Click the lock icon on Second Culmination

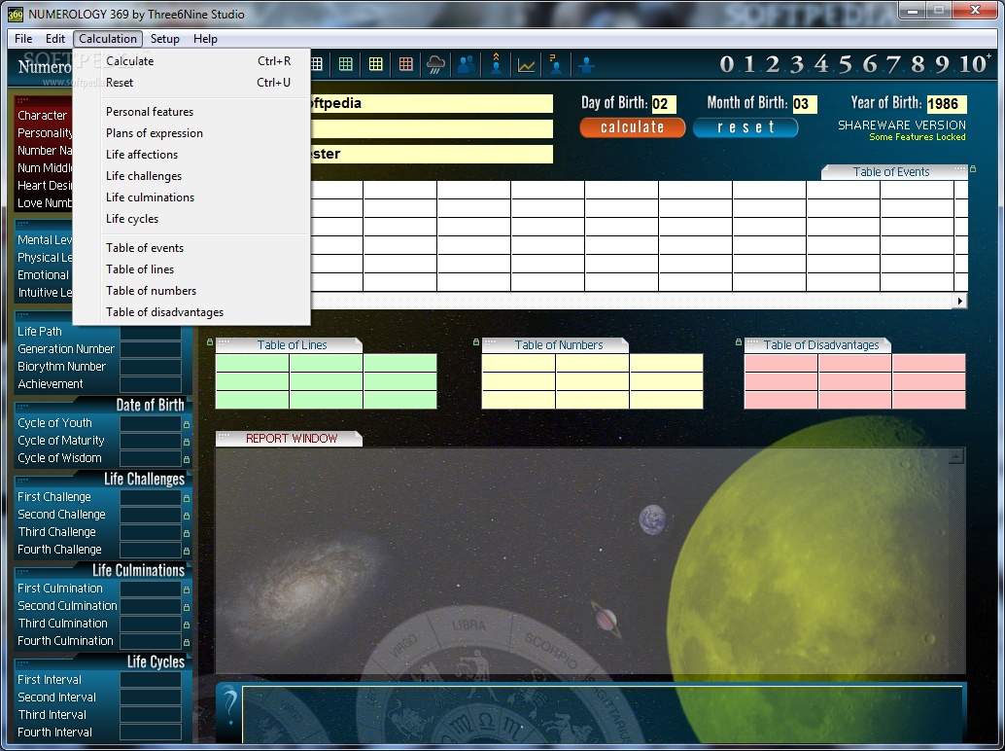187,607
